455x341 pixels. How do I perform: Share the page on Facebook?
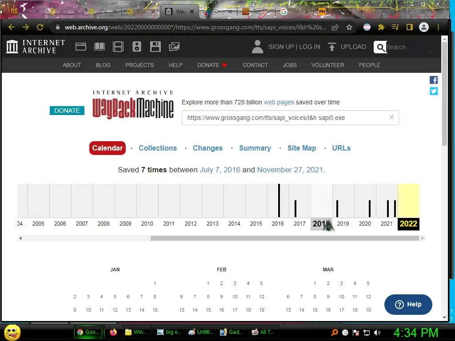coord(434,80)
